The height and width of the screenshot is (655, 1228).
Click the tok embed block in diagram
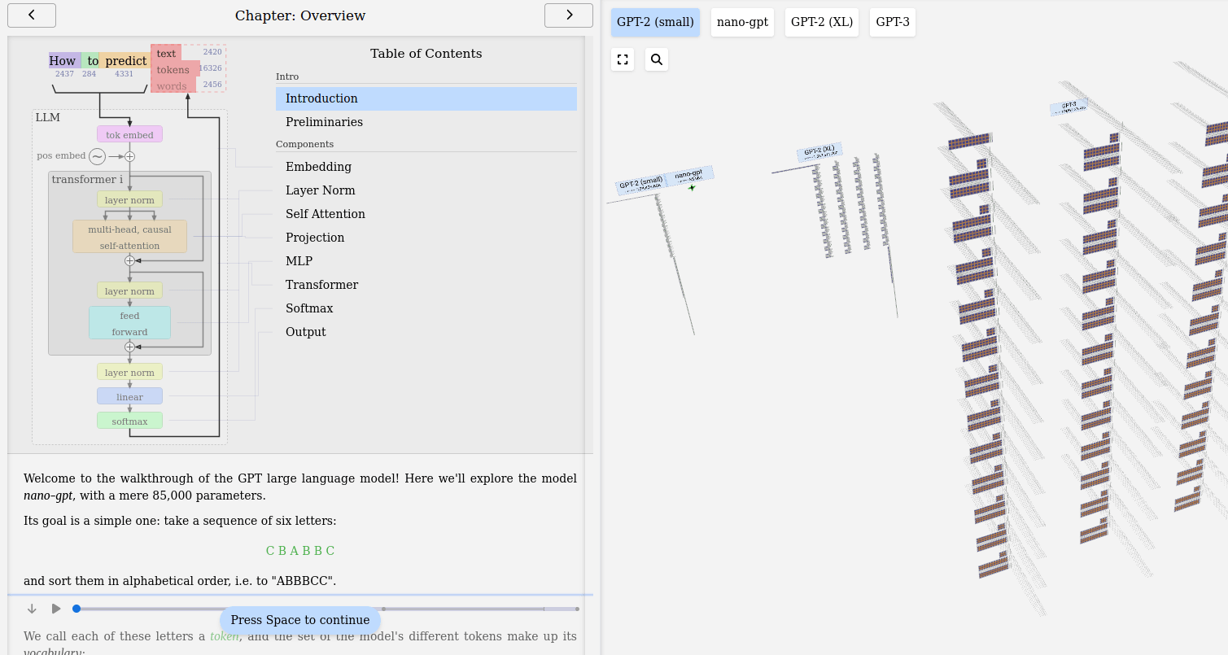[x=129, y=134]
